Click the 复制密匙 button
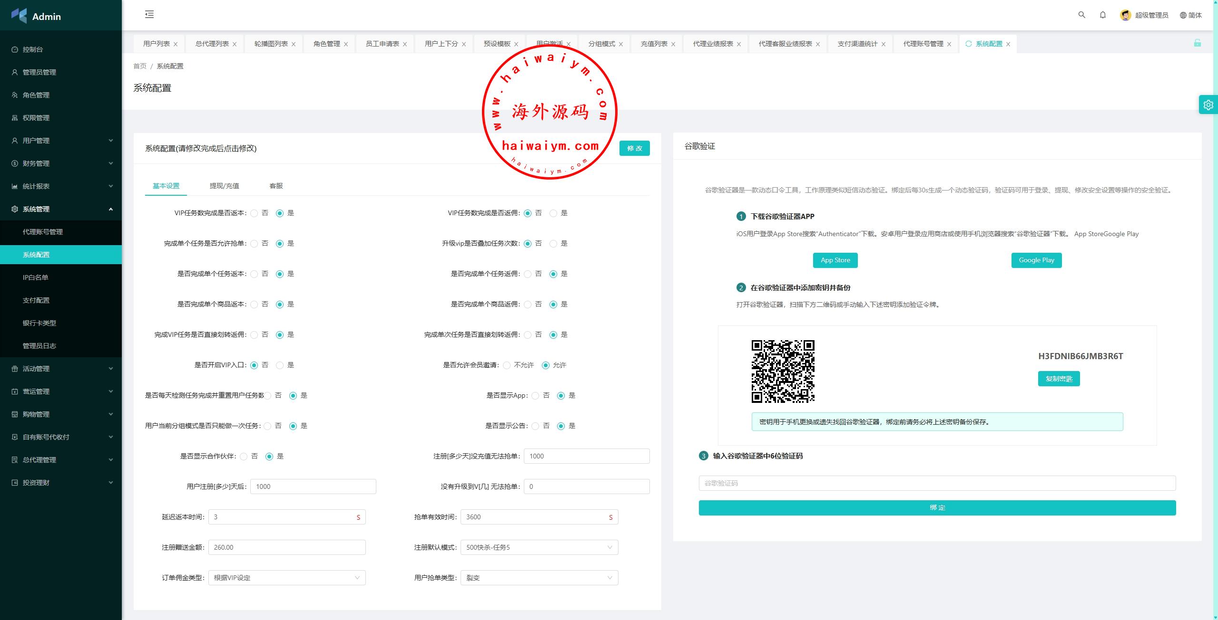This screenshot has width=1218, height=620. pyautogui.click(x=1059, y=379)
